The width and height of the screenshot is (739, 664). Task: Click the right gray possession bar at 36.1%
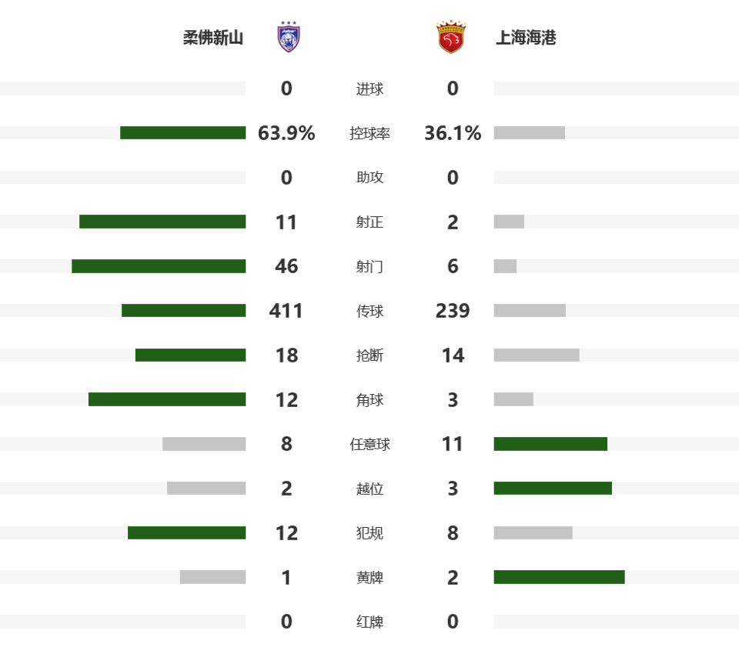(529, 133)
